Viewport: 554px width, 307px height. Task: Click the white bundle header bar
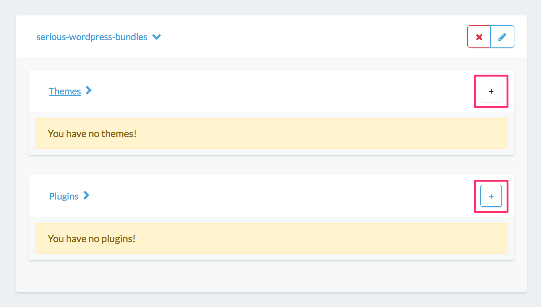(x=271, y=36)
